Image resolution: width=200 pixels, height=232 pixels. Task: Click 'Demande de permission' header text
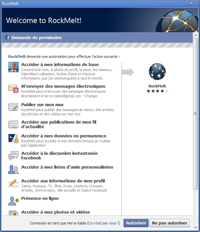[x=36, y=37]
